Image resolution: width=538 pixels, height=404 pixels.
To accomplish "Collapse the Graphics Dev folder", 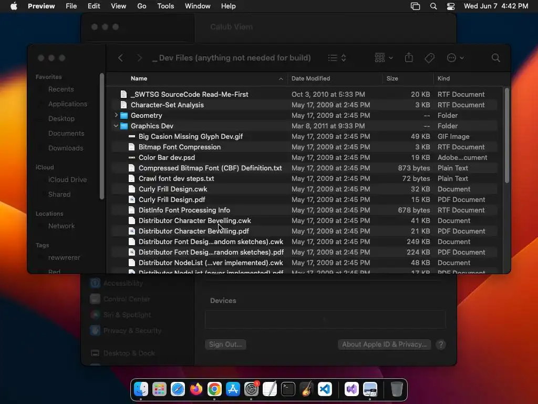I will pos(116,126).
